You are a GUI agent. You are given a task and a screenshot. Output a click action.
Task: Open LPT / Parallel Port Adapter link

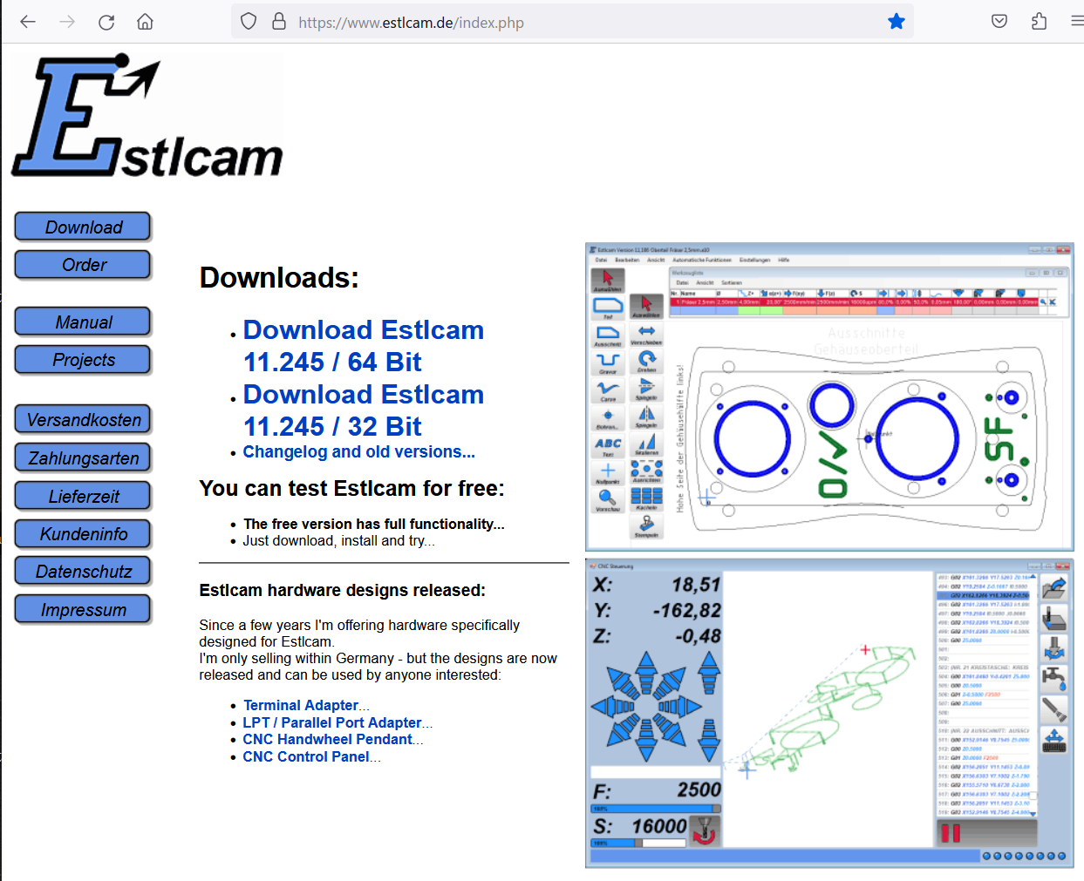tap(332, 722)
